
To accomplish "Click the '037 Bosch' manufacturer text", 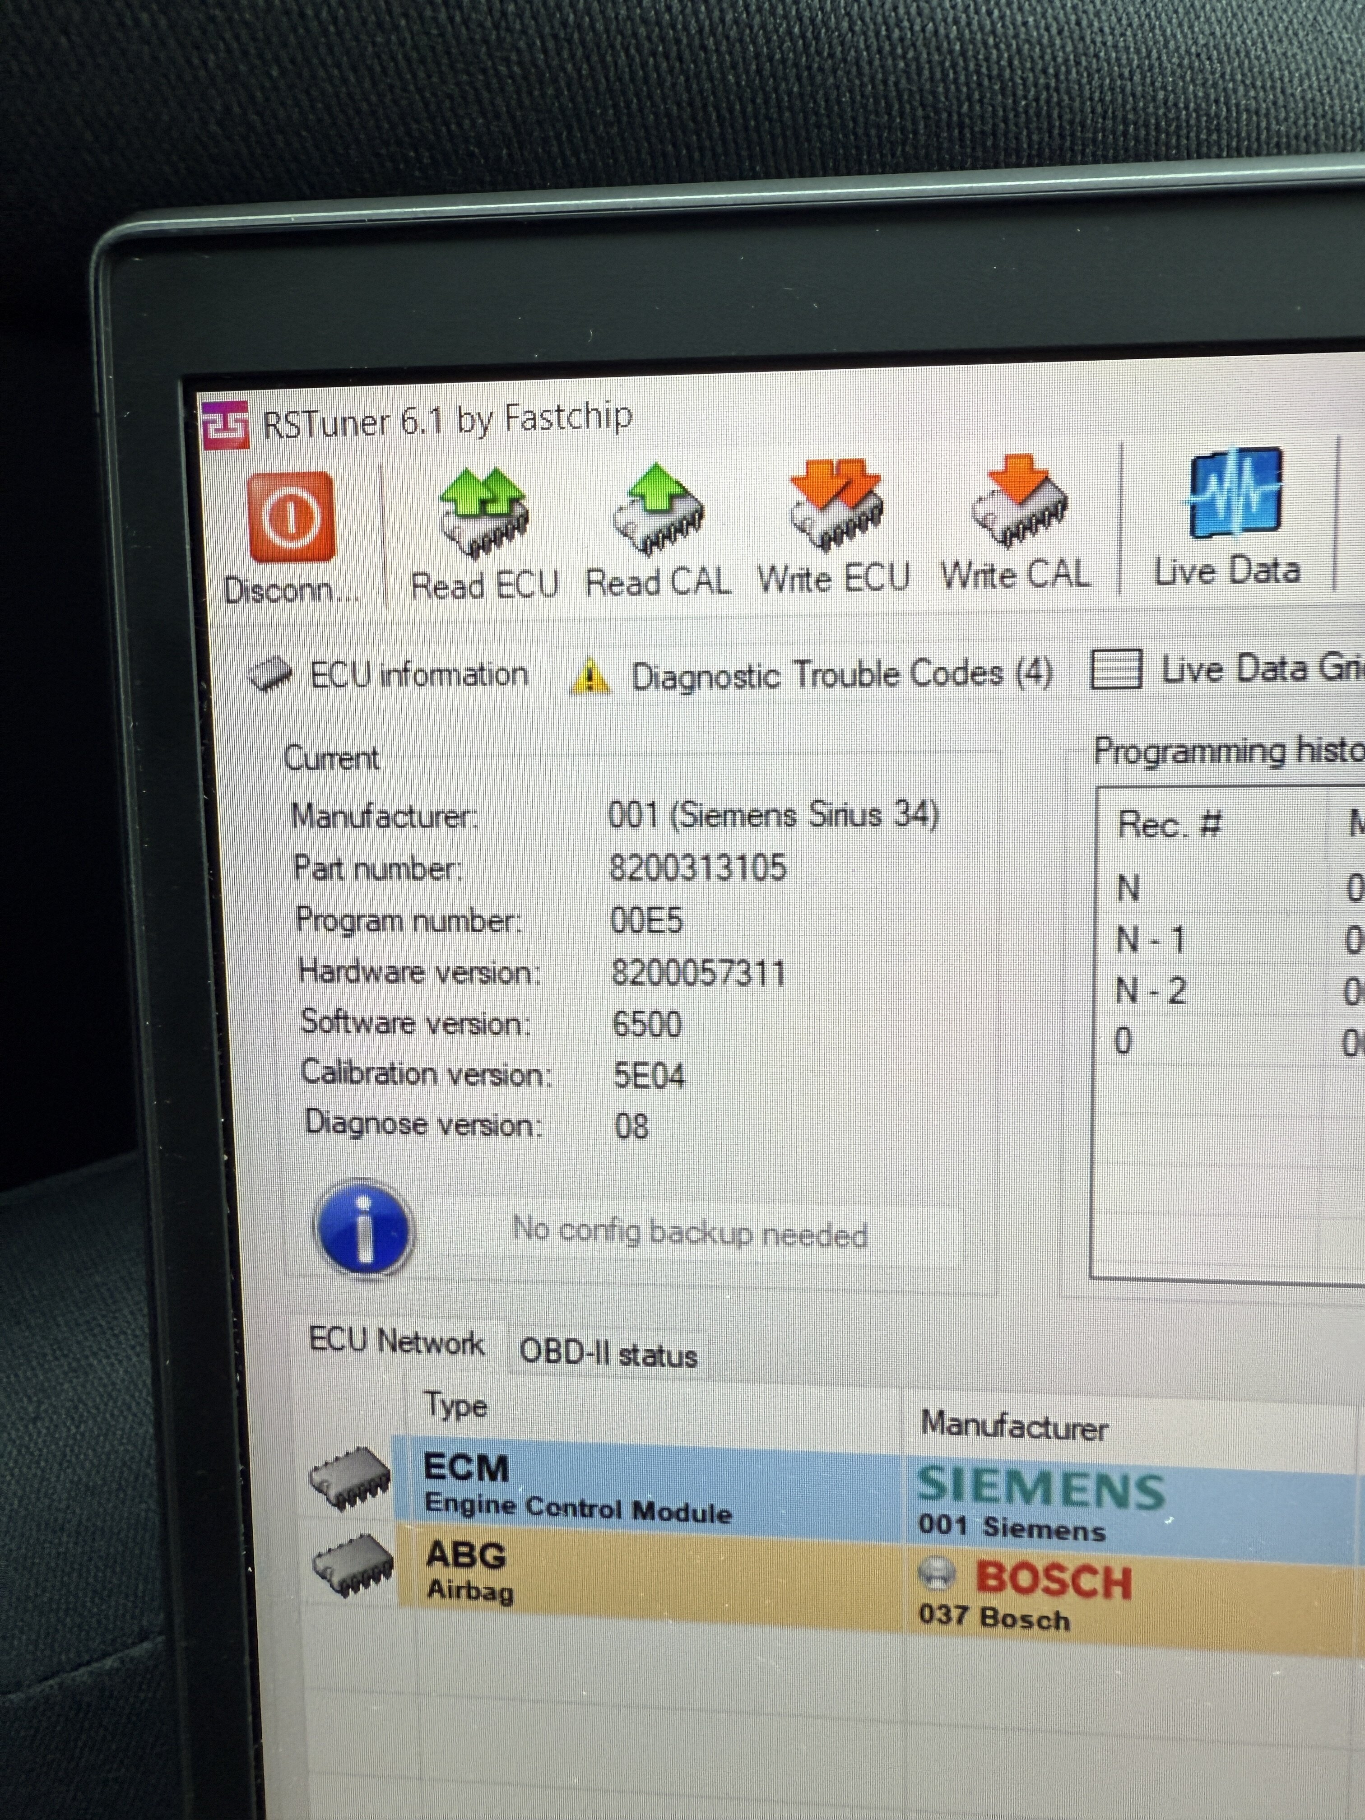I will pos(995,1617).
